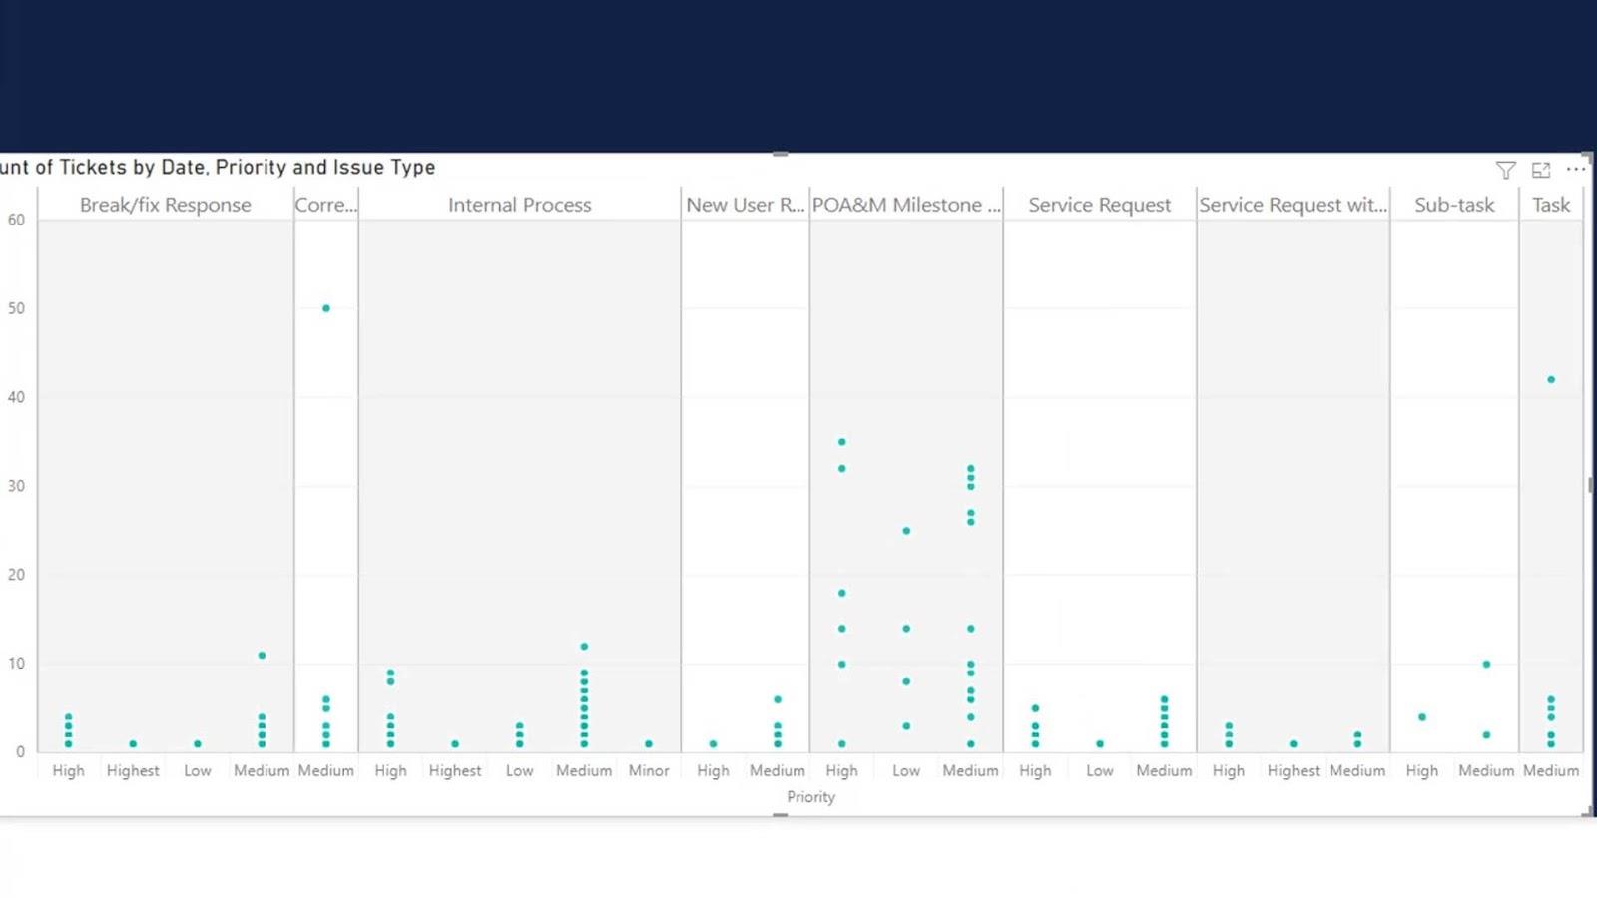Screen dimensions: 1597x898
Task: Select the Break/fix Response column header
Action: pyautogui.click(x=166, y=205)
